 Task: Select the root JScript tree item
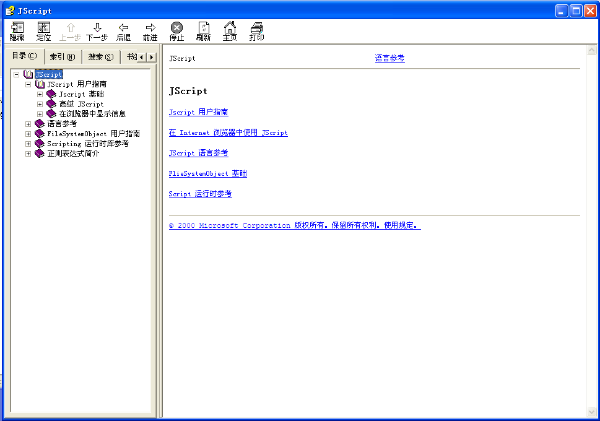(x=48, y=74)
